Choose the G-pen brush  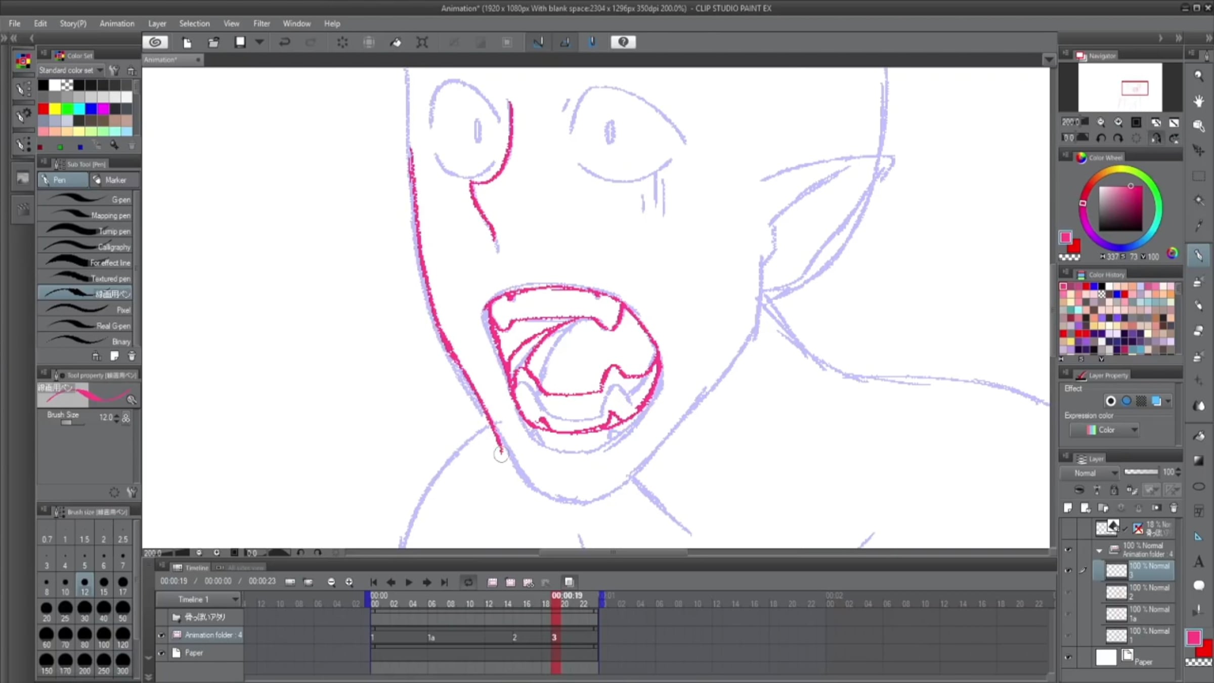[x=86, y=199]
